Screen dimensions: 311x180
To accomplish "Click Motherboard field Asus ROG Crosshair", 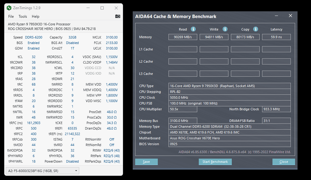I will 230,138.
